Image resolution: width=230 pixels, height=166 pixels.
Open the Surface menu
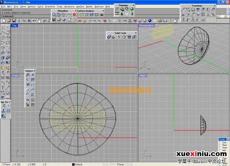32,6
